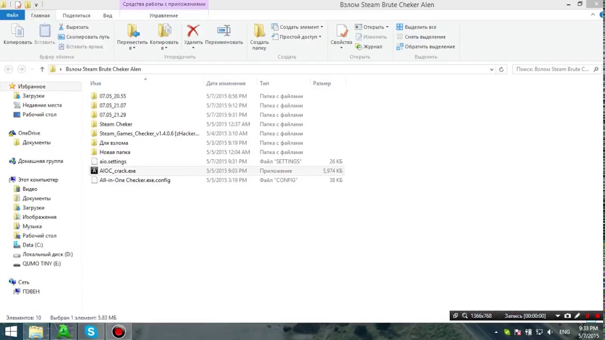The image size is (605, 340).
Task: Click the address bar path text
Action: tap(103, 69)
